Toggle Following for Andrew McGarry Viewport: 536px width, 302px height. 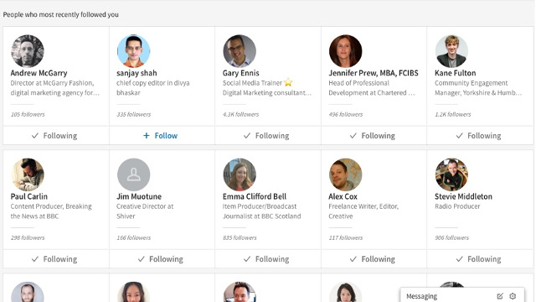56,136
